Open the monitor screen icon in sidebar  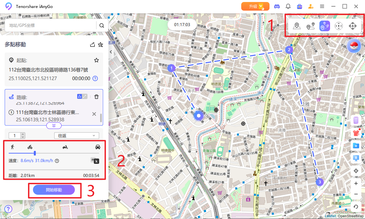pyautogui.click(x=356, y=158)
